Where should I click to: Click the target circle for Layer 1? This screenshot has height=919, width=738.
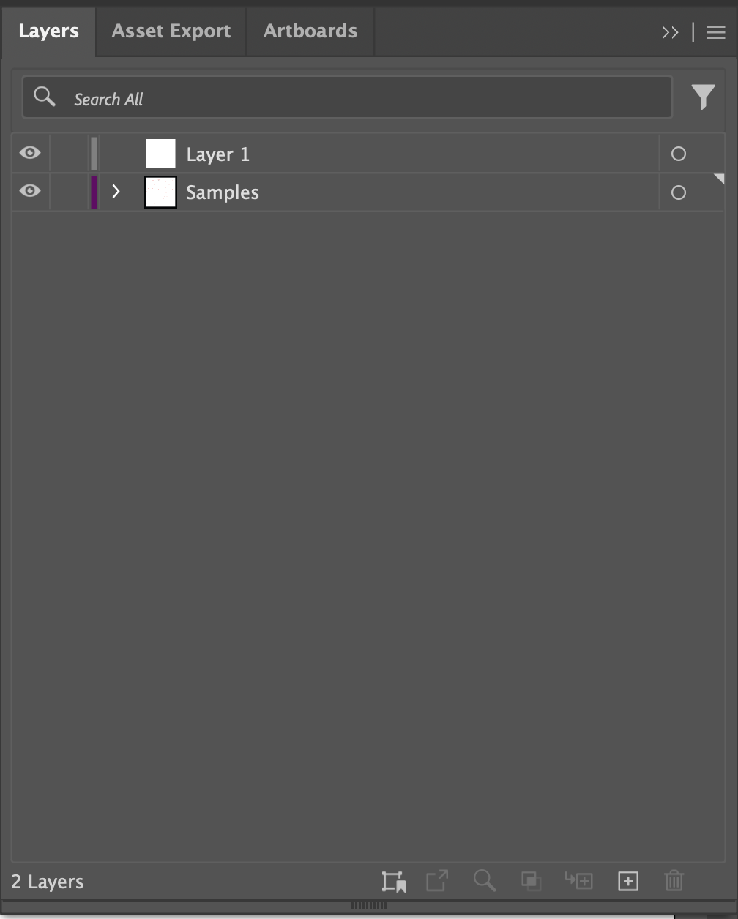tap(679, 154)
